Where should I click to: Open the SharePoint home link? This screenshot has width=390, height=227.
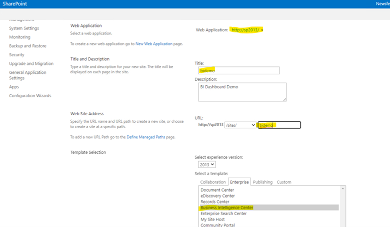tap(14, 3)
